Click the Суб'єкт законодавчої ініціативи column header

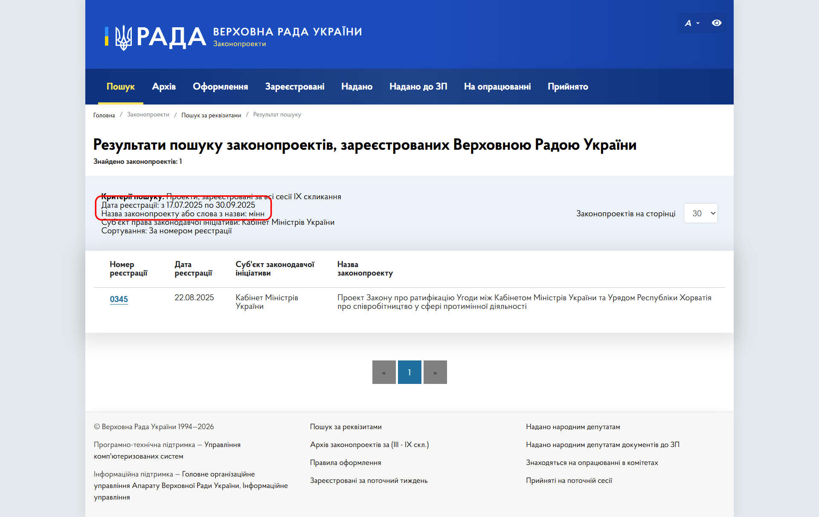click(x=275, y=269)
